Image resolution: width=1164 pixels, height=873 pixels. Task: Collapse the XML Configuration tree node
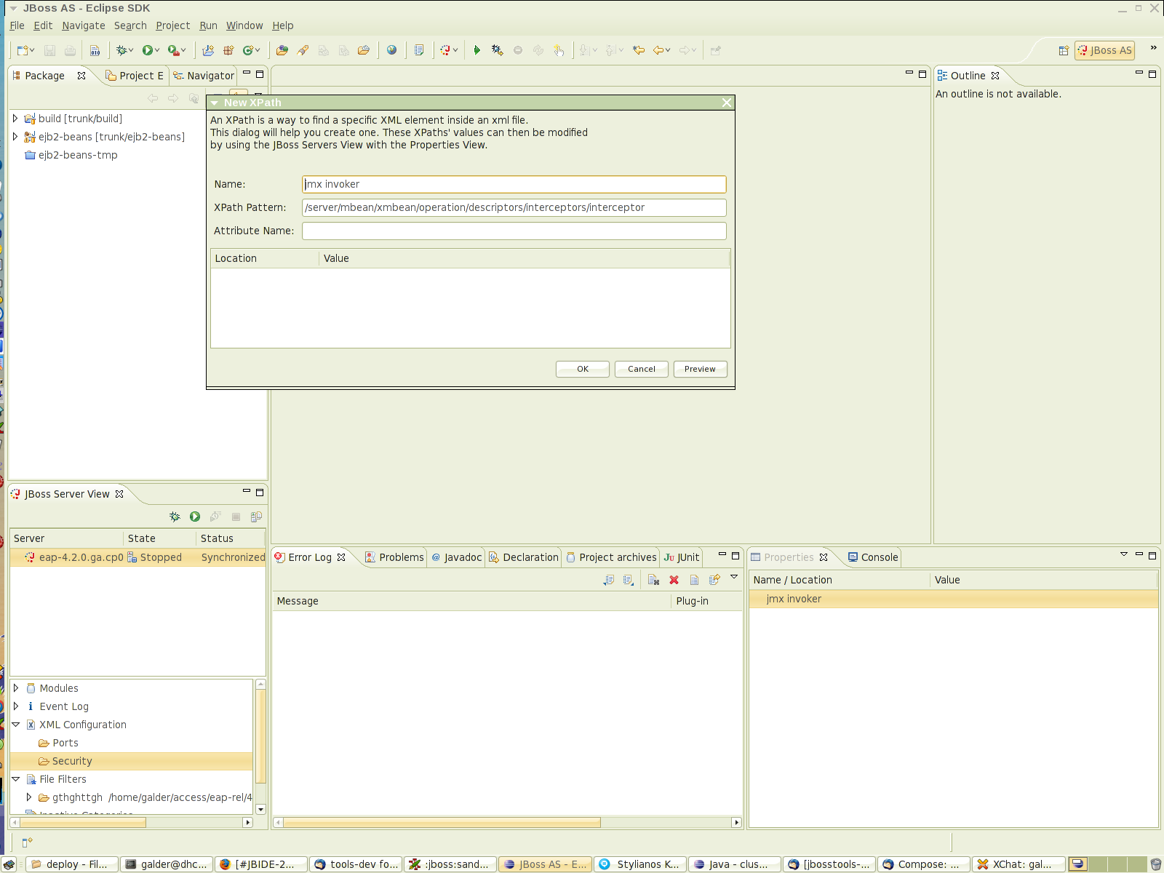tap(16, 725)
